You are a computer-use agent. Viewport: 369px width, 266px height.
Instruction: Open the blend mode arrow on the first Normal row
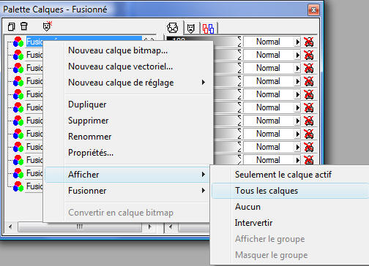pos(297,42)
